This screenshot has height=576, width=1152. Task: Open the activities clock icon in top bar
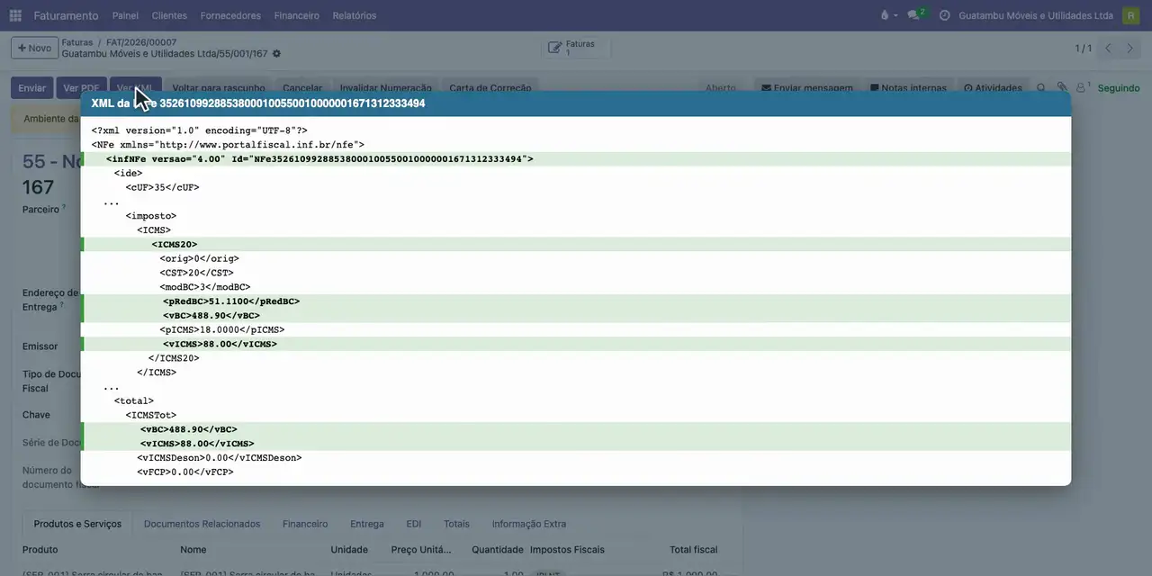[944, 15]
